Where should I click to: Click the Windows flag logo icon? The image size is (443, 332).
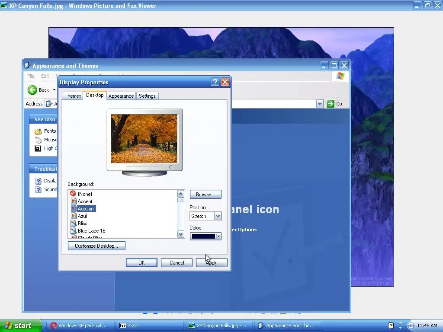pos(340,76)
